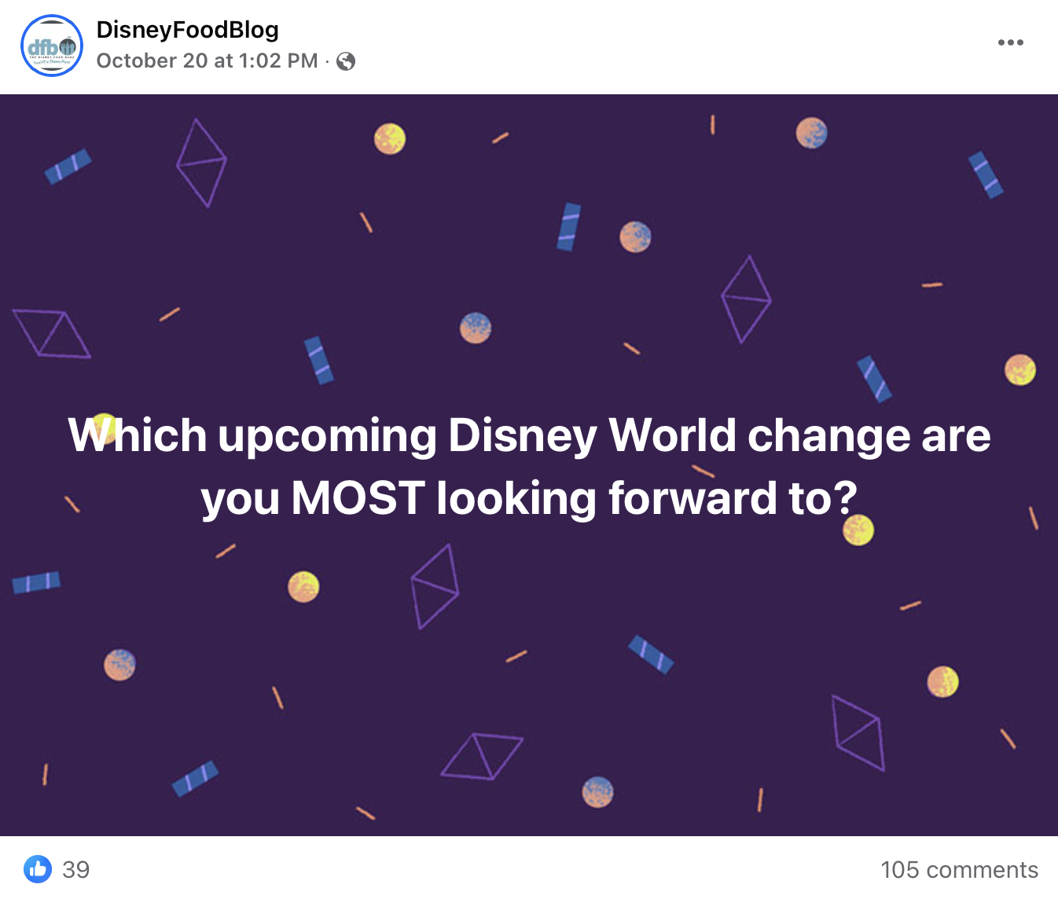The height and width of the screenshot is (899, 1058).
Task: Click the word "upcoming" in the post image
Action: (327, 437)
